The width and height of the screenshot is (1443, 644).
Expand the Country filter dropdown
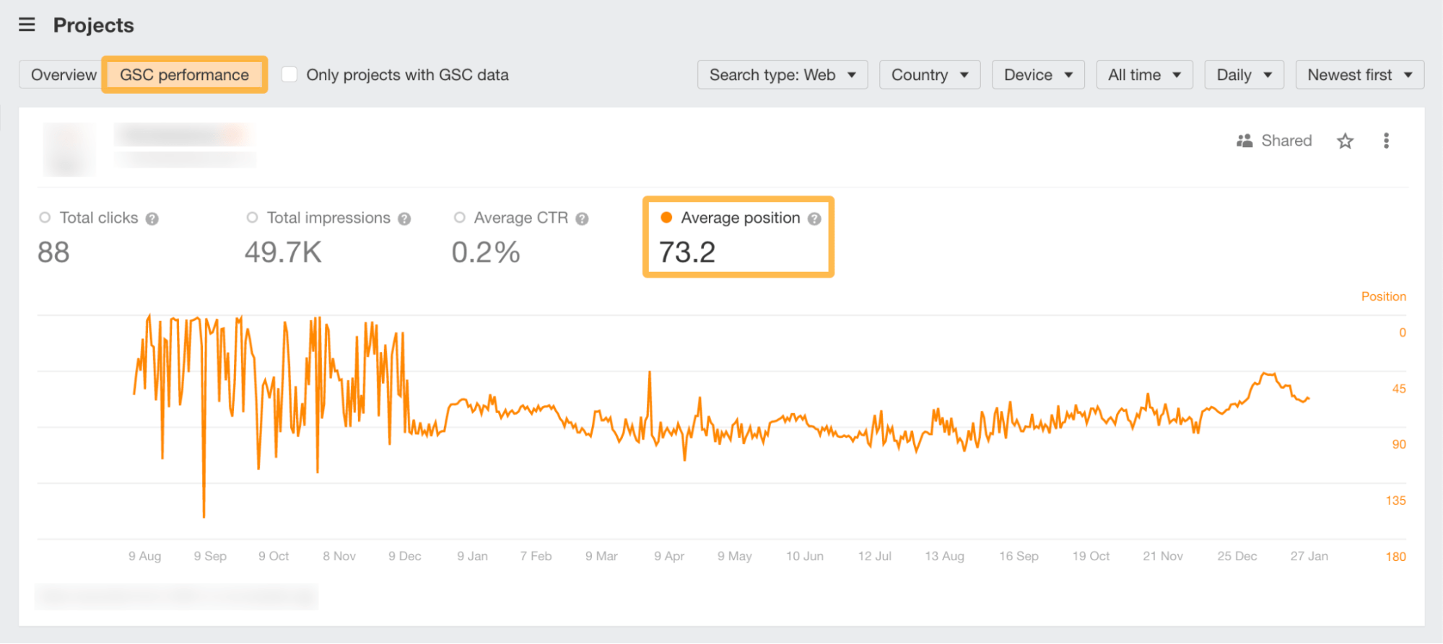[x=929, y=75]
